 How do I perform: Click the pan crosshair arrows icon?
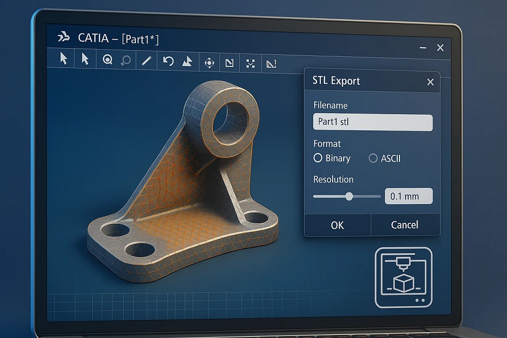(209, 63)
